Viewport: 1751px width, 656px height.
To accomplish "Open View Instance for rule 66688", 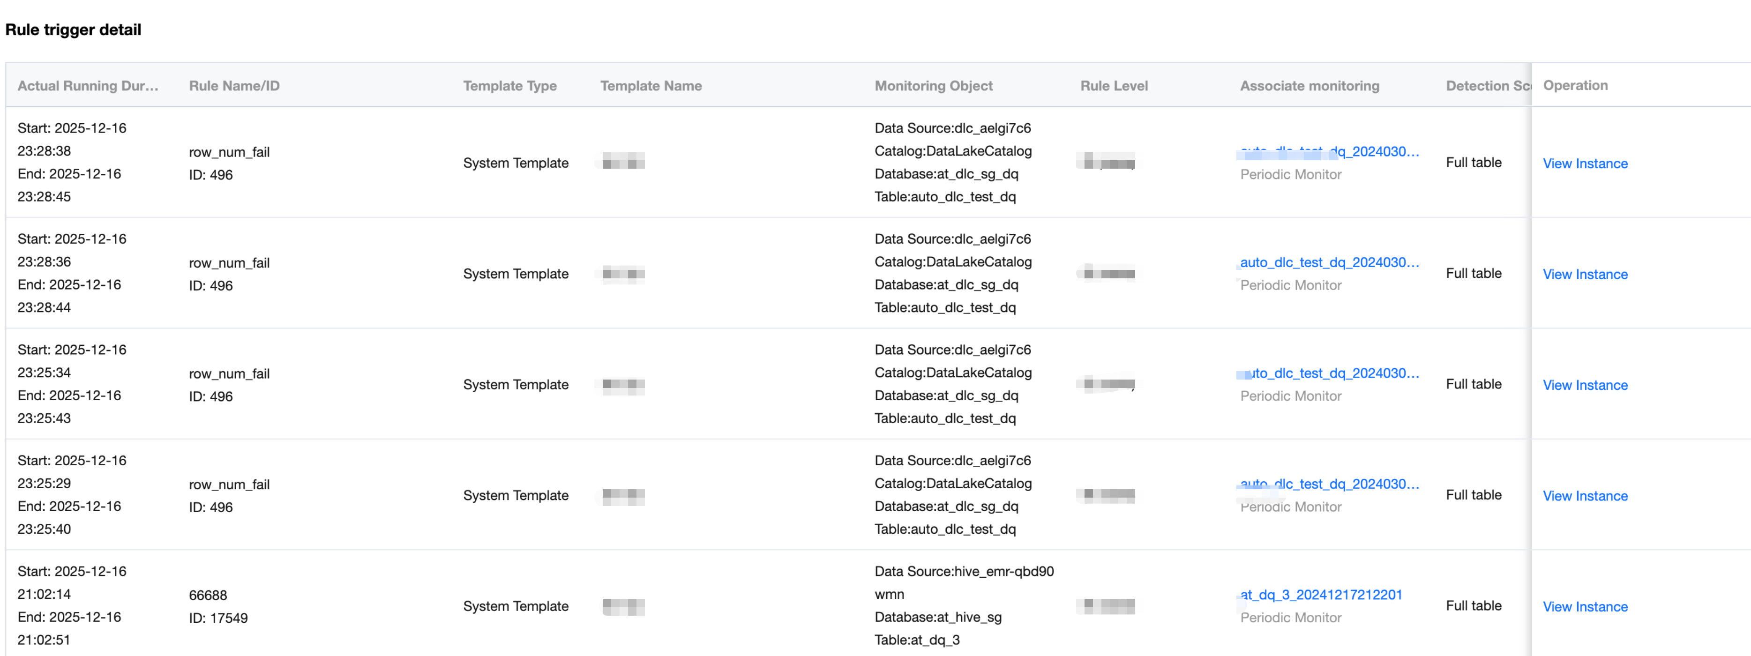I will point(1585,606).
